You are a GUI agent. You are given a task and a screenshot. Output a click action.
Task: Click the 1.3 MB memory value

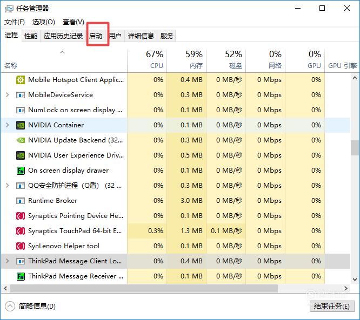click(x=191, y=231)
